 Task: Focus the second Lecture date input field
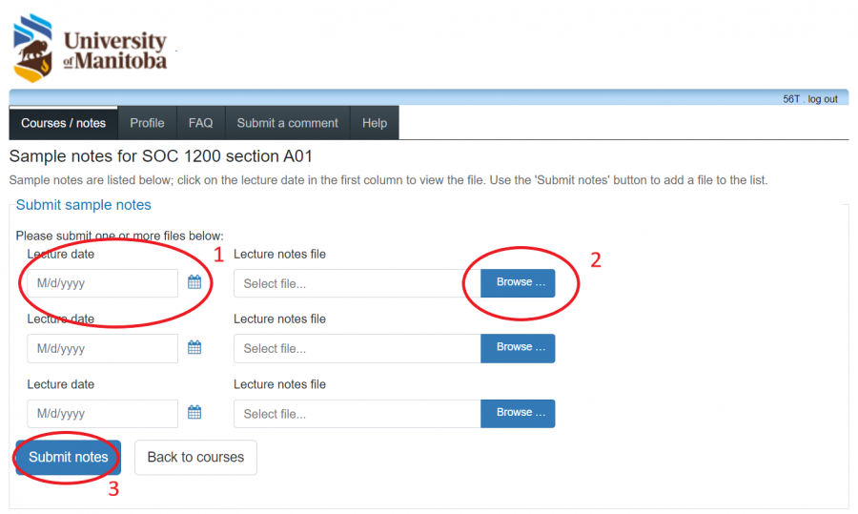[x=102, y=348]
